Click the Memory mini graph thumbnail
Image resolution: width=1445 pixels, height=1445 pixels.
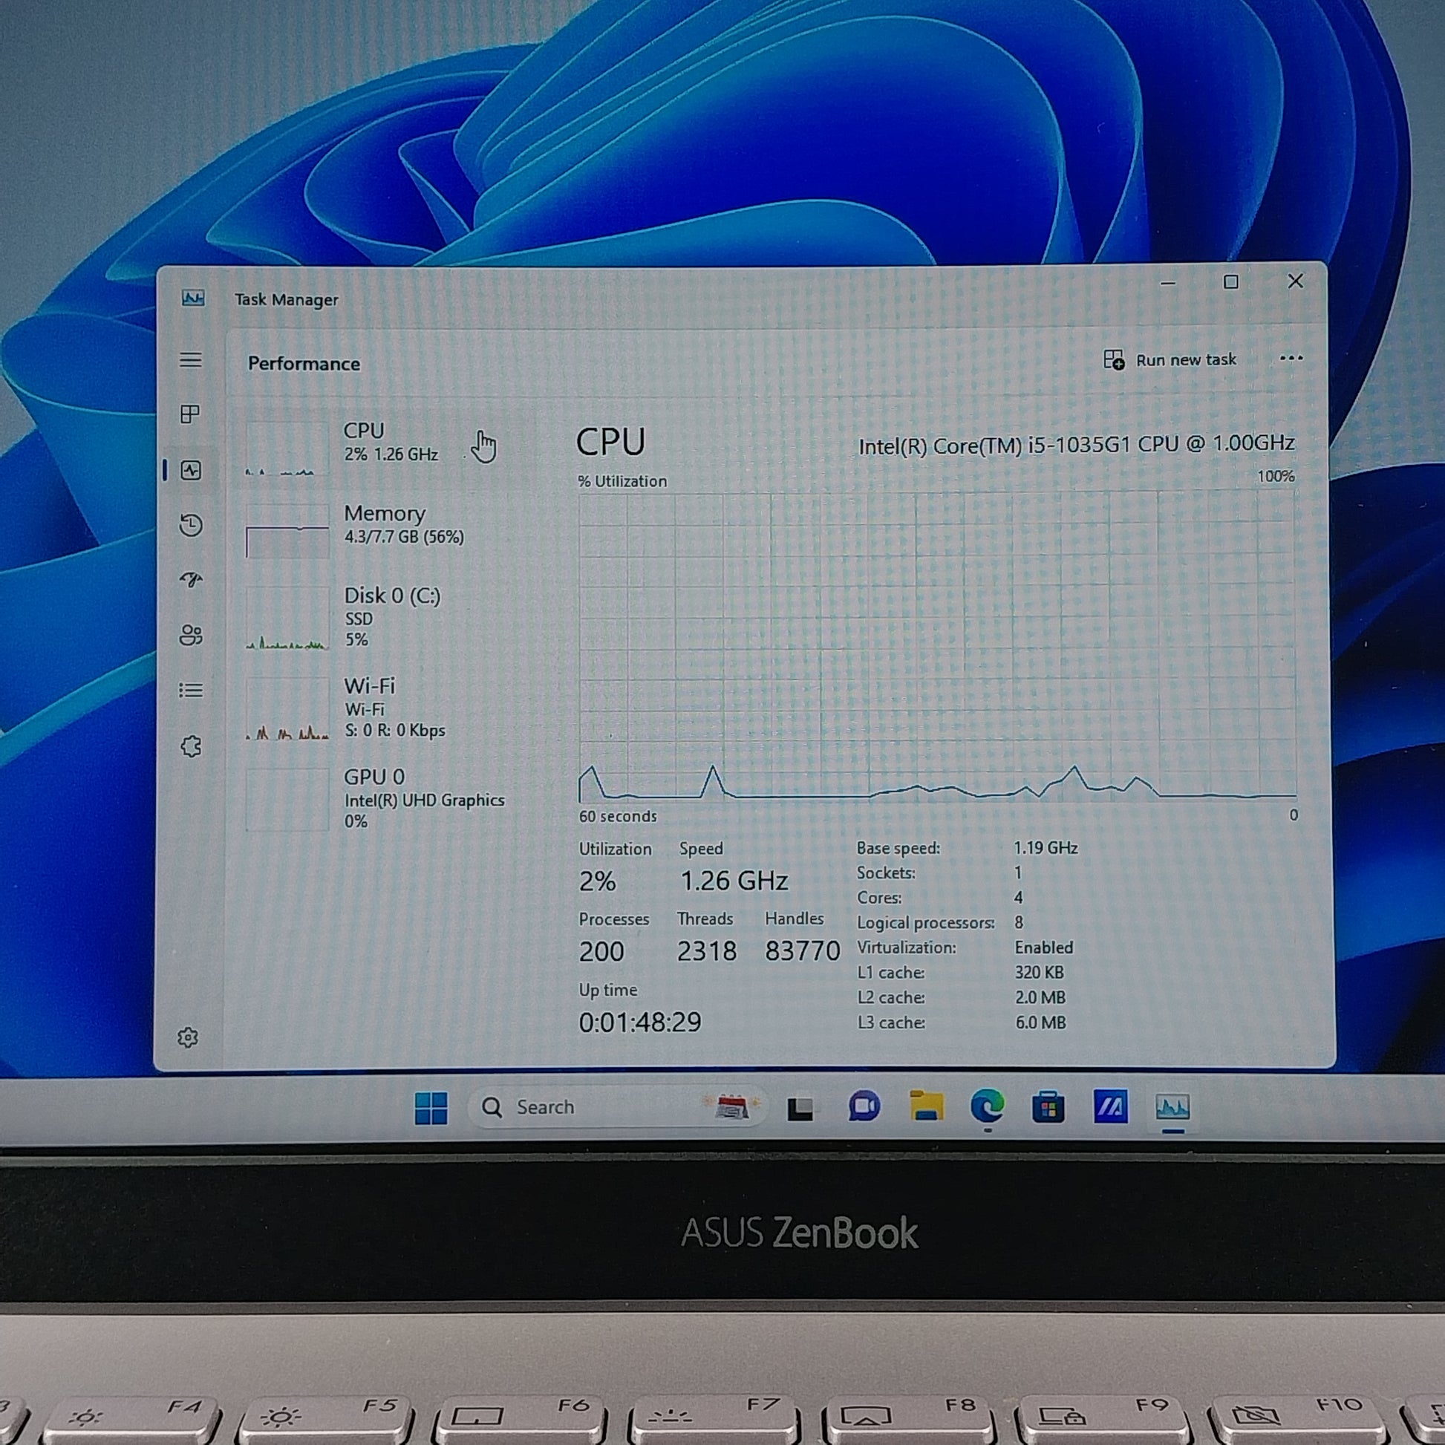click(x=287, y=530)
